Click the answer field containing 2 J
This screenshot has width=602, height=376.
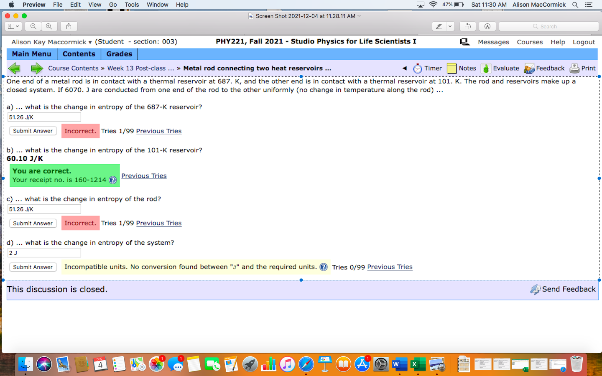[44, 252]
